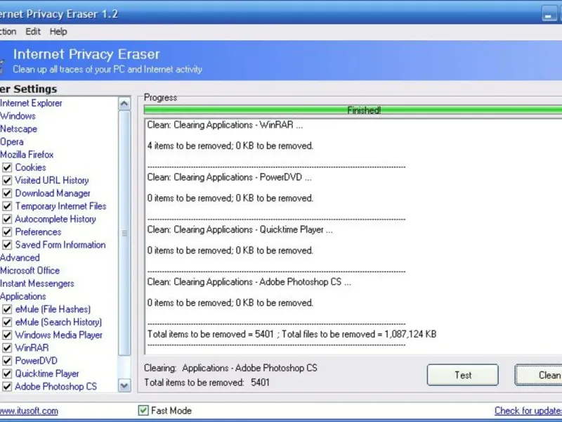
Task: Click the settings list scroll-down arrow
Action: pos(124,386)
